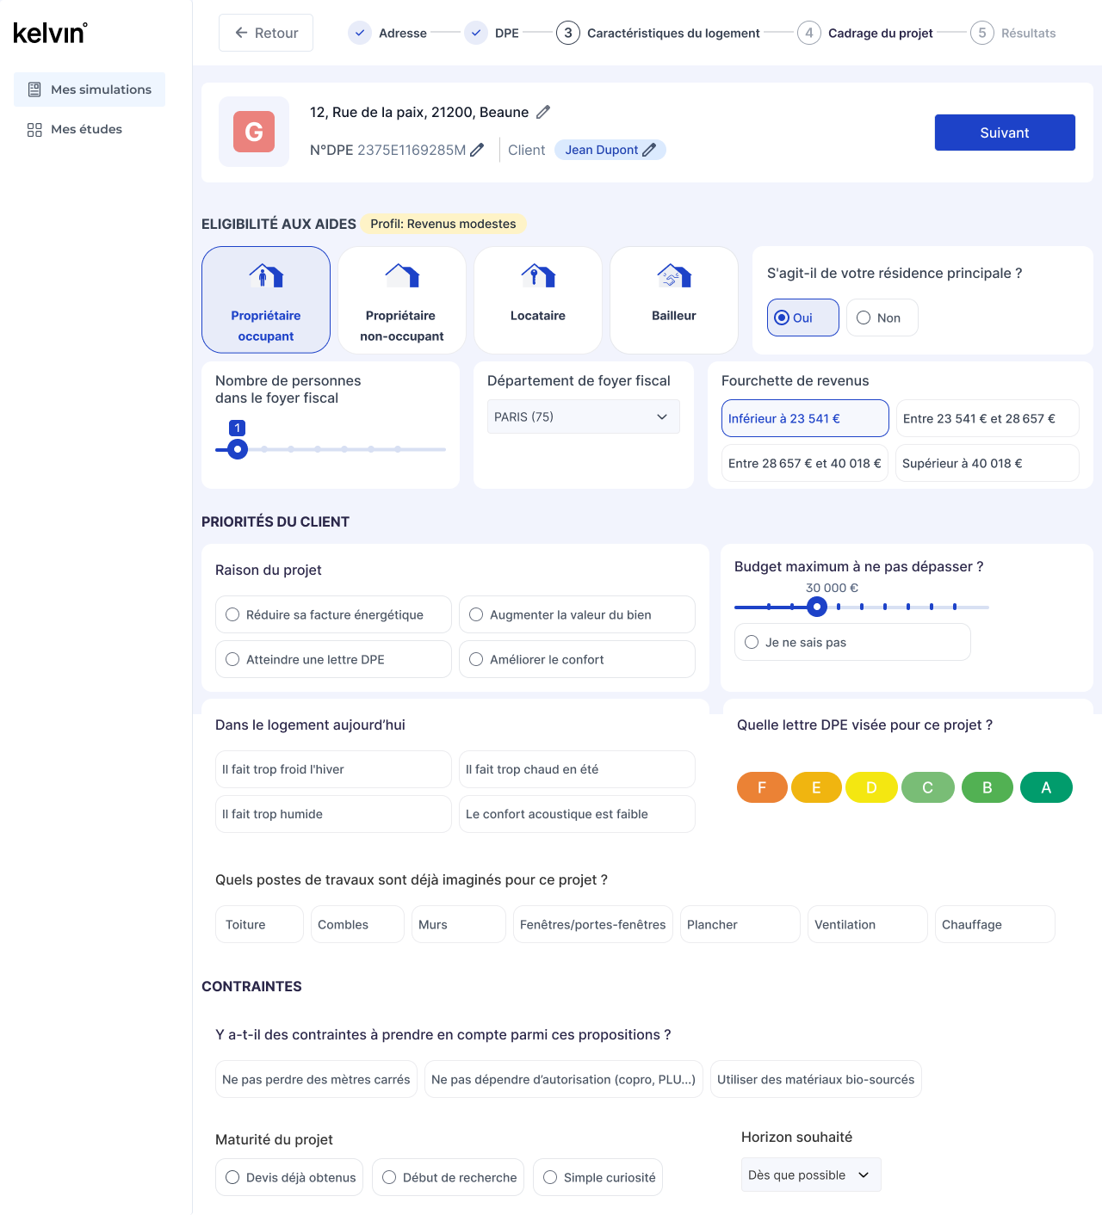Click the Suivant button

click(1005, 133)
